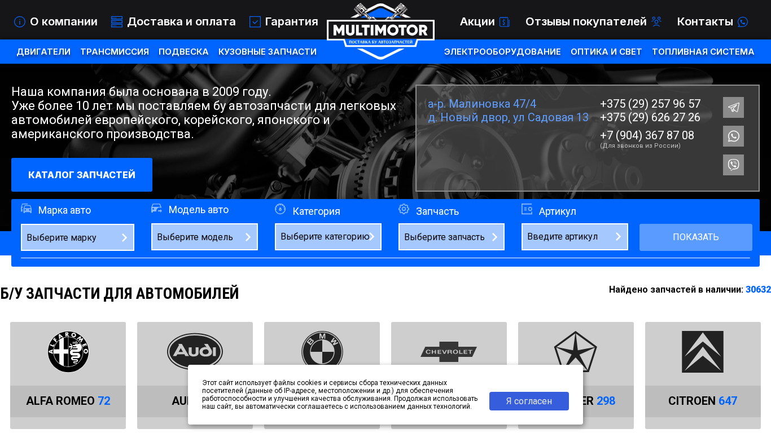Image resolution: width=771 pixels, height=433 pixels.
Task: Select the Chrysler star logo
Action: tap(576, 352)
